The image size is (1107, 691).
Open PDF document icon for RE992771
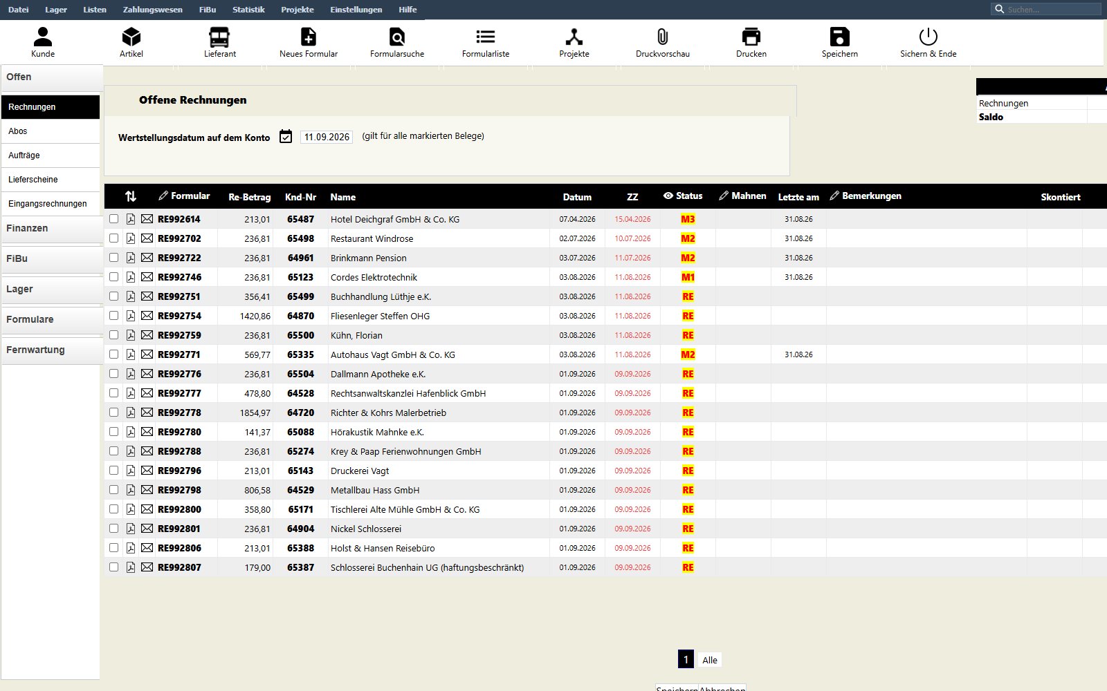pos(131,354)
